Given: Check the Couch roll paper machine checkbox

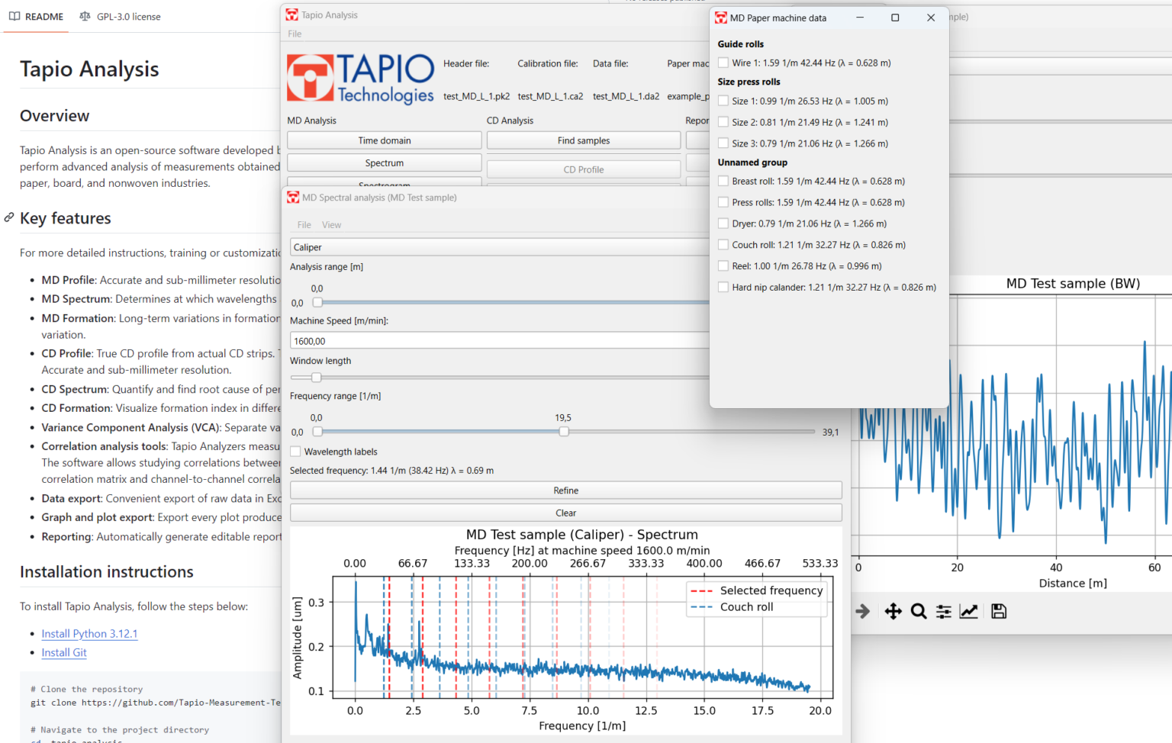Looking at the screenshot, I should (723, 244).
